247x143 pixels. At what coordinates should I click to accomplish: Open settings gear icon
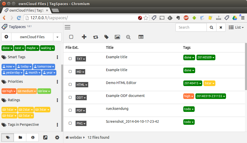click(57, 137)
